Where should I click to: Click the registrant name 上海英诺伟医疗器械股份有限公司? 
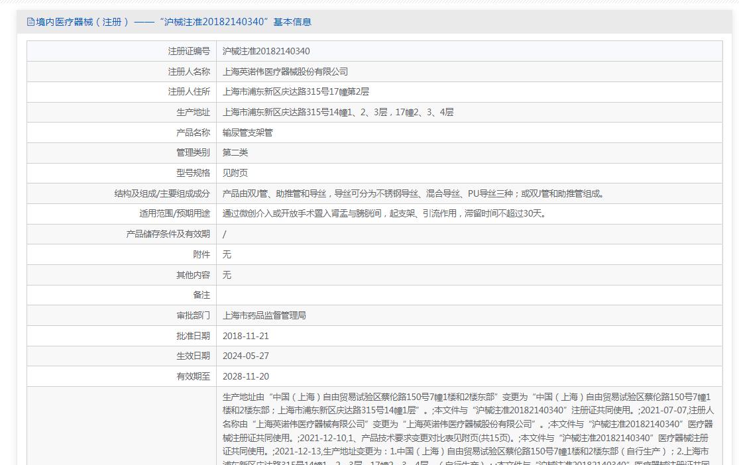pyautogui.click(x=285, y=72)
